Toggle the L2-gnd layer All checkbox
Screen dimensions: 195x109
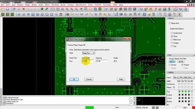192,95
